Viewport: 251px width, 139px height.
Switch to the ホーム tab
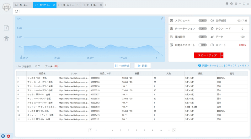(23, 5)
